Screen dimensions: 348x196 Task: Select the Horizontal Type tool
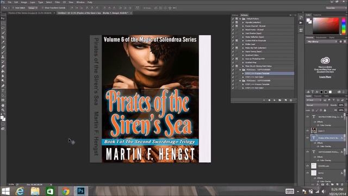(x=3, y=91)
